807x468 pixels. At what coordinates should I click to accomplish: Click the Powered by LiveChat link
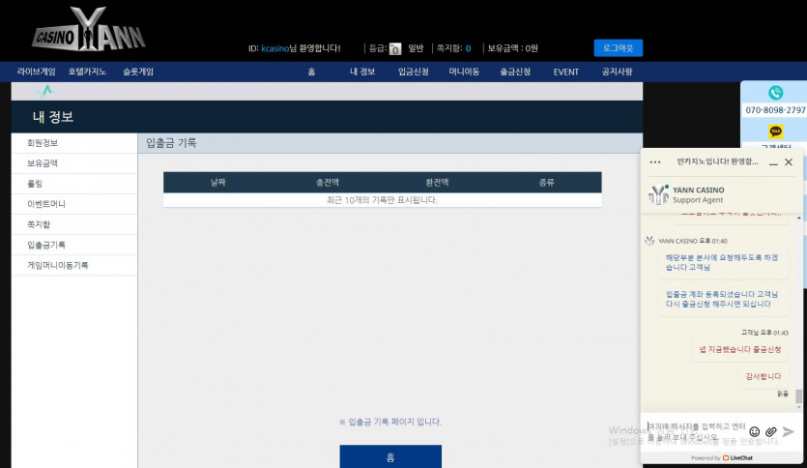click(x=722, y=457)
